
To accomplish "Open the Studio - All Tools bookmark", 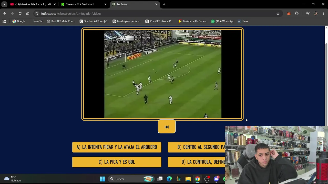I will [94, 21].
